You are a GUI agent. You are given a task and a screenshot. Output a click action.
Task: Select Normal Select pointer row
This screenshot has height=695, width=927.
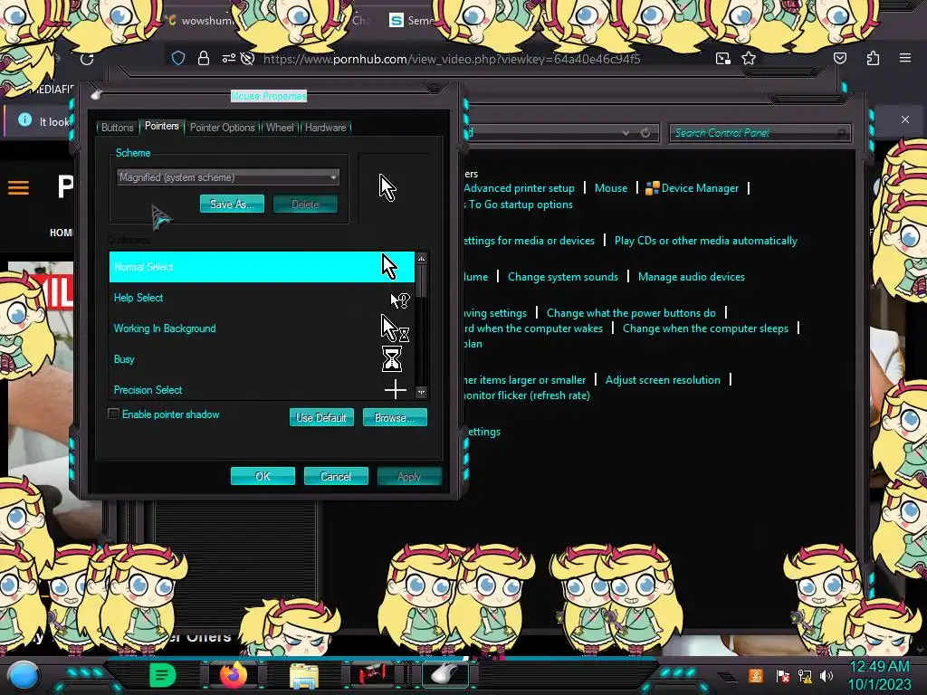(x=262, y=267)
